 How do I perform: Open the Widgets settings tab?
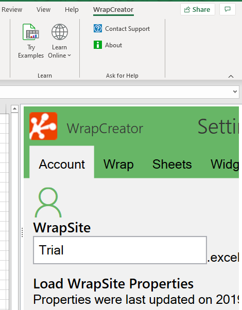(225, 164)
